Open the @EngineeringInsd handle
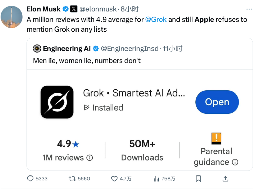The image size is (255, 189). 130,49
